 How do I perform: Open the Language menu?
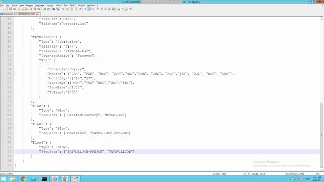(39, 5)
